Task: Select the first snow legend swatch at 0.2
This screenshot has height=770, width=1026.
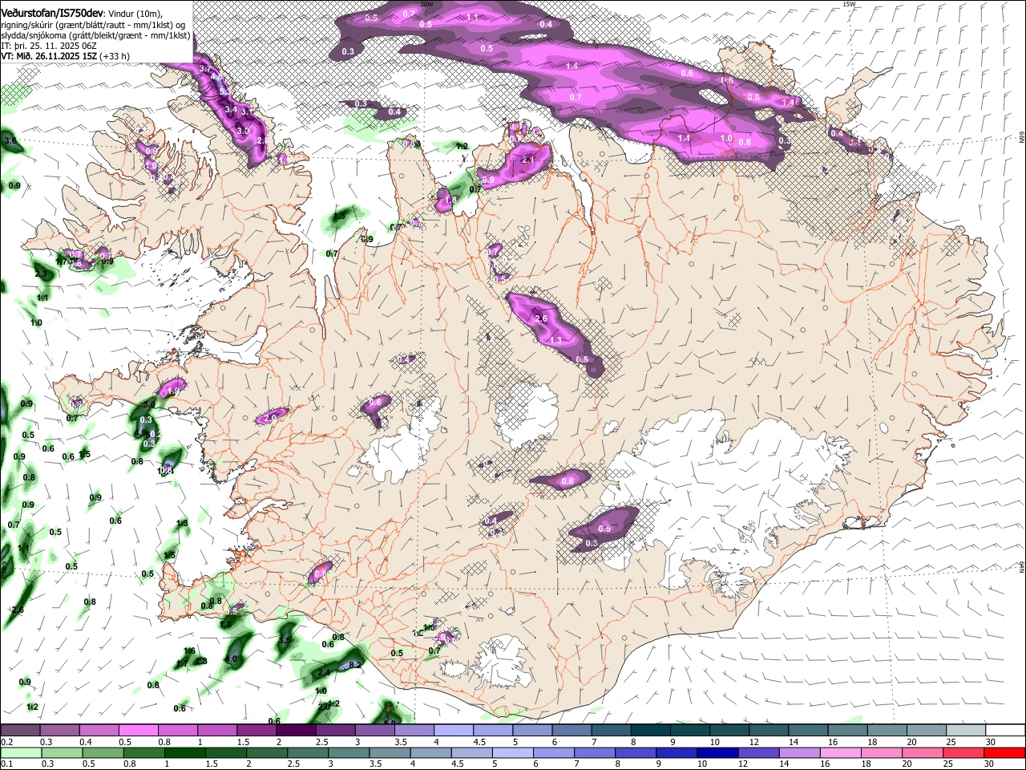Action: point(20,731)
